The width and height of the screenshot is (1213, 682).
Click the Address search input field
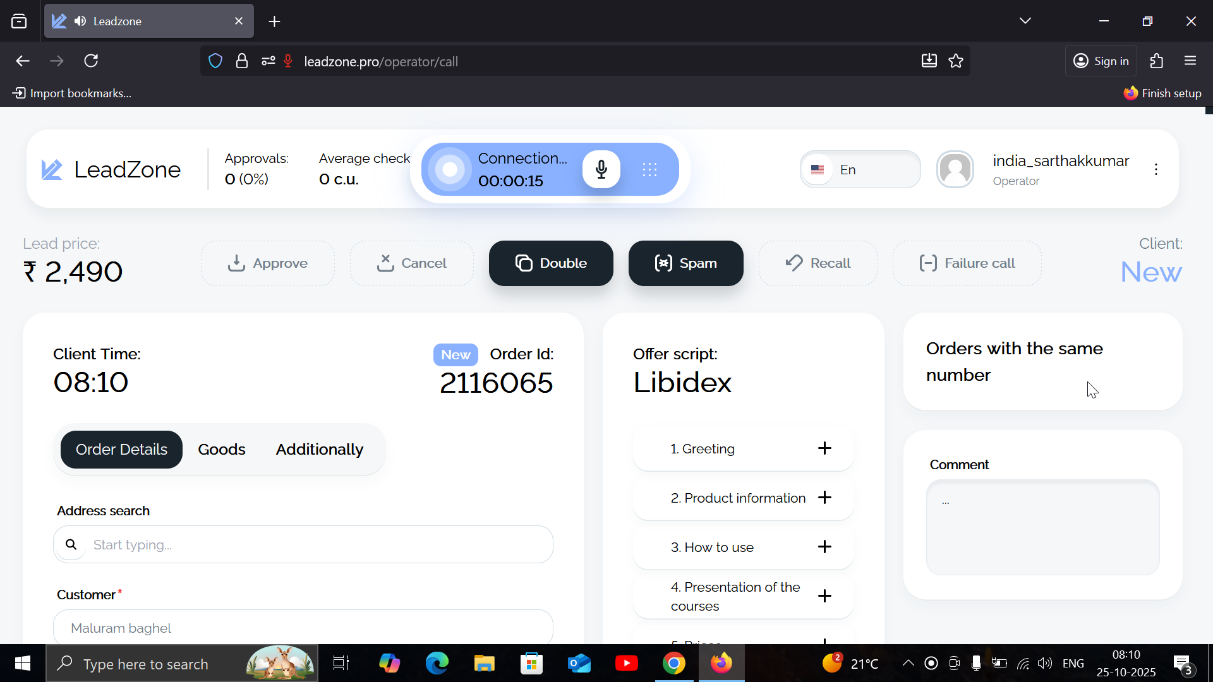(x=316, y=544)
